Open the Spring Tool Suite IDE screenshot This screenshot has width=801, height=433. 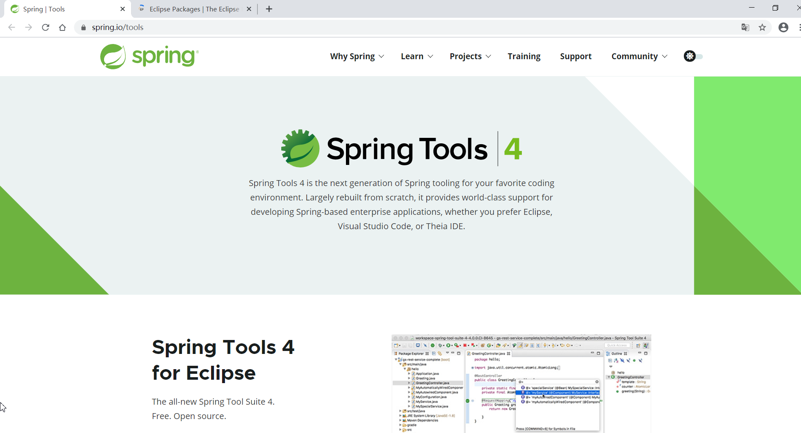click(521, 384)
